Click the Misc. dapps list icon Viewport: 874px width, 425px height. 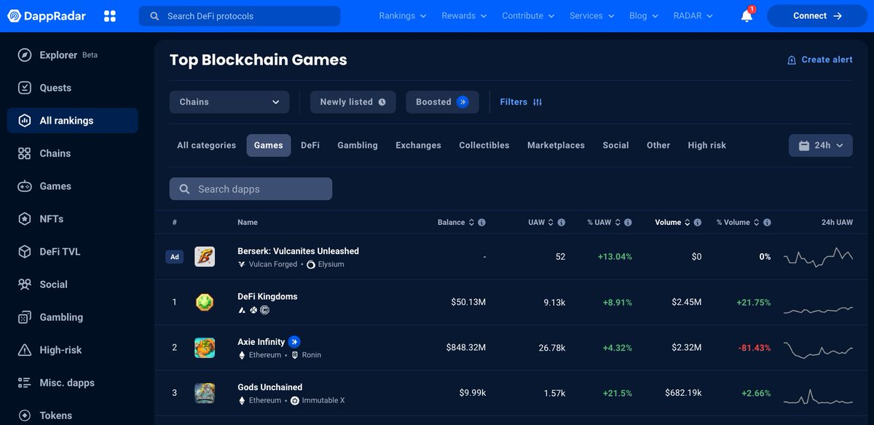(x=25, y=383)
